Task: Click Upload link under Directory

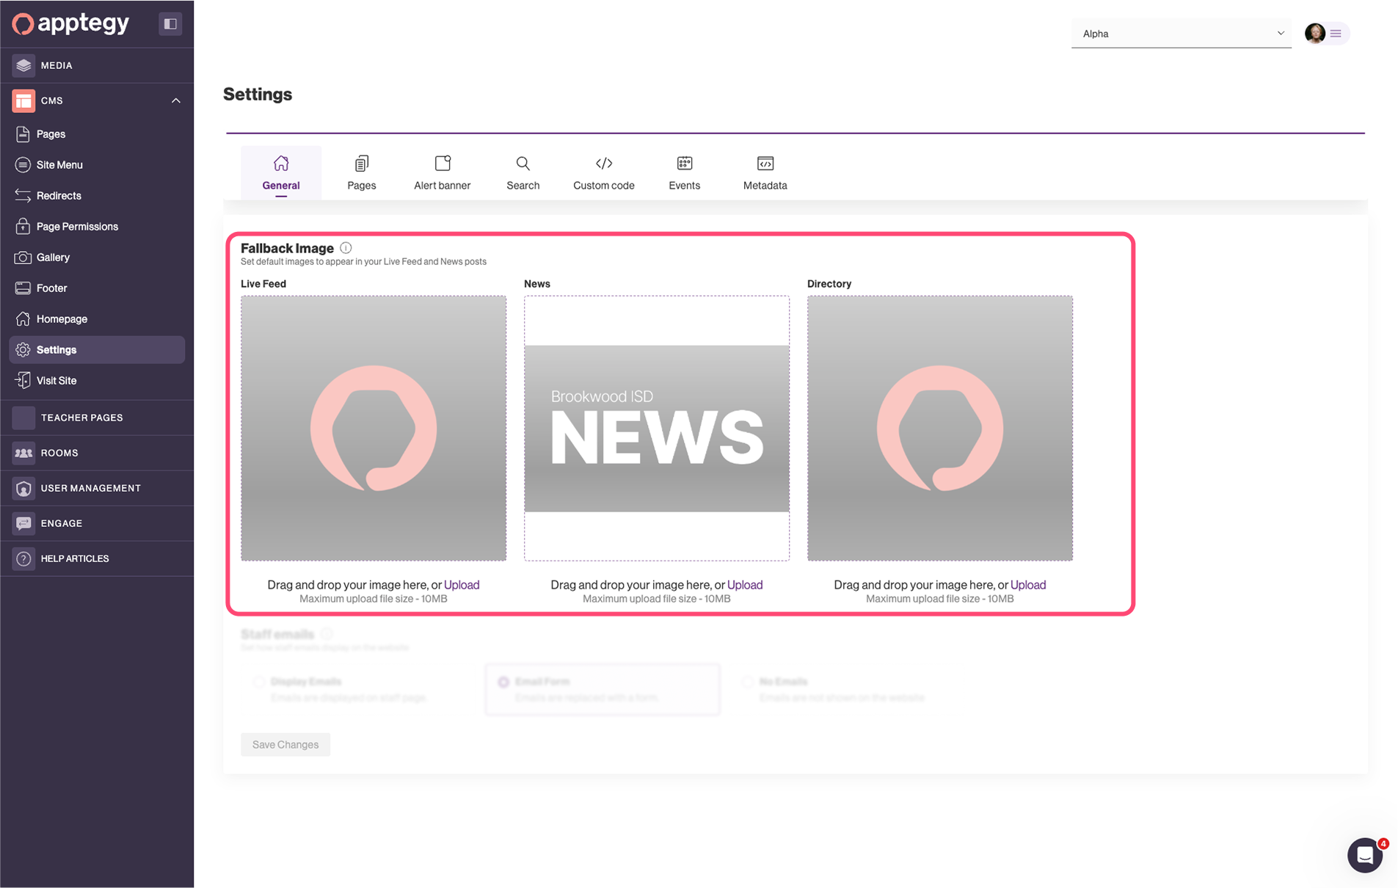Action: pos(1028,585)
